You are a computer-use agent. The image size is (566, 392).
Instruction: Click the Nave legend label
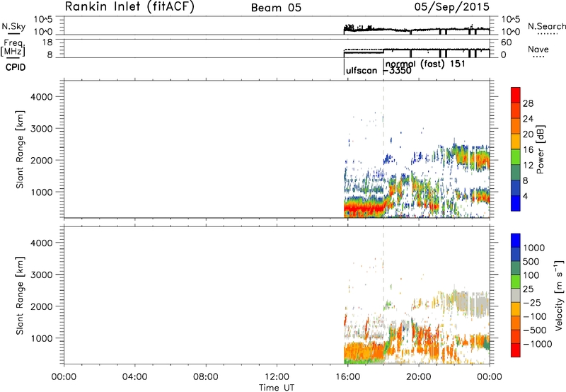coord(538,50)
